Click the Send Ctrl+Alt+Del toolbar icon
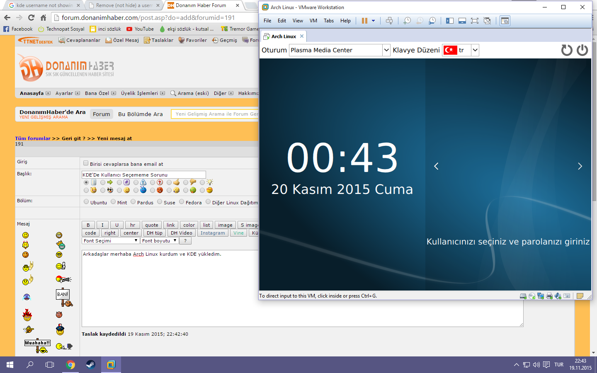The width and height of the screenshot is (597, 373). (389, 21)
